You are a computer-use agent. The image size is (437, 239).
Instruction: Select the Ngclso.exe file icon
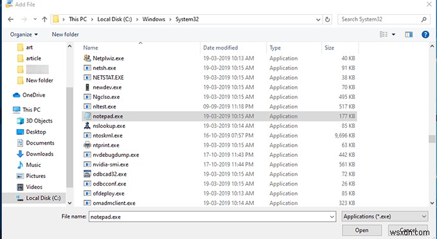(x=87, y=96)
